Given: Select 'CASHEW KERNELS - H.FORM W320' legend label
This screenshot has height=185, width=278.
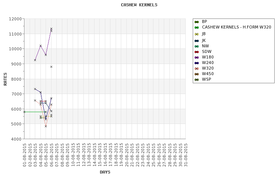Looking at the screenshot, I should (x=236, y=27).
